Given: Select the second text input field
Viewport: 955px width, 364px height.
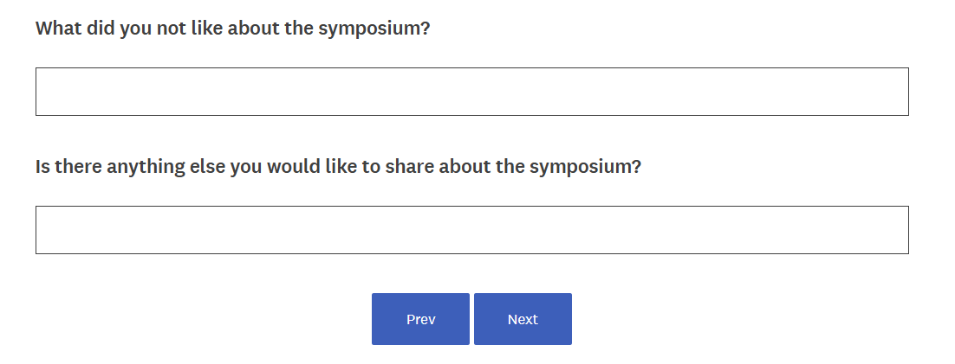Looking at the screenshot, I should click(x=471, y=230).
